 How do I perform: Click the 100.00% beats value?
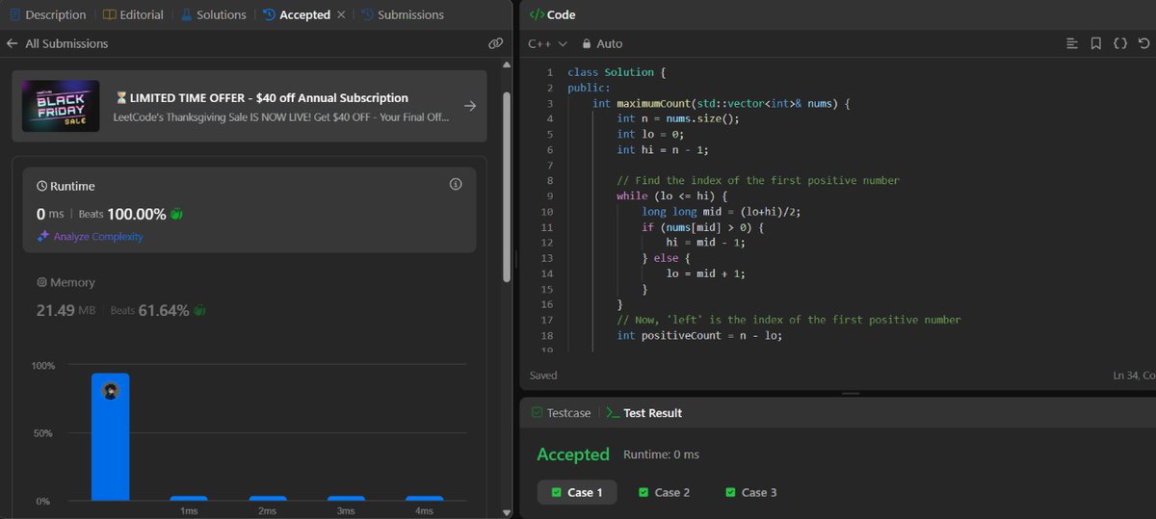coord(137,214)
